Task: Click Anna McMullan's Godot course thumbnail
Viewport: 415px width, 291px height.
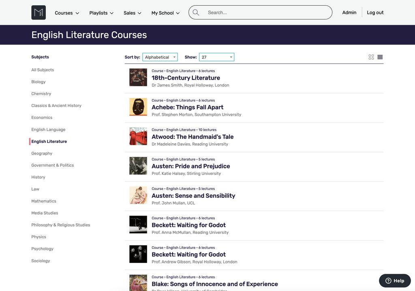Action: point(138,224)
